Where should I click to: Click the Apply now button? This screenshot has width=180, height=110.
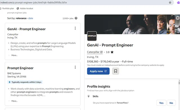tap(98, 71)
